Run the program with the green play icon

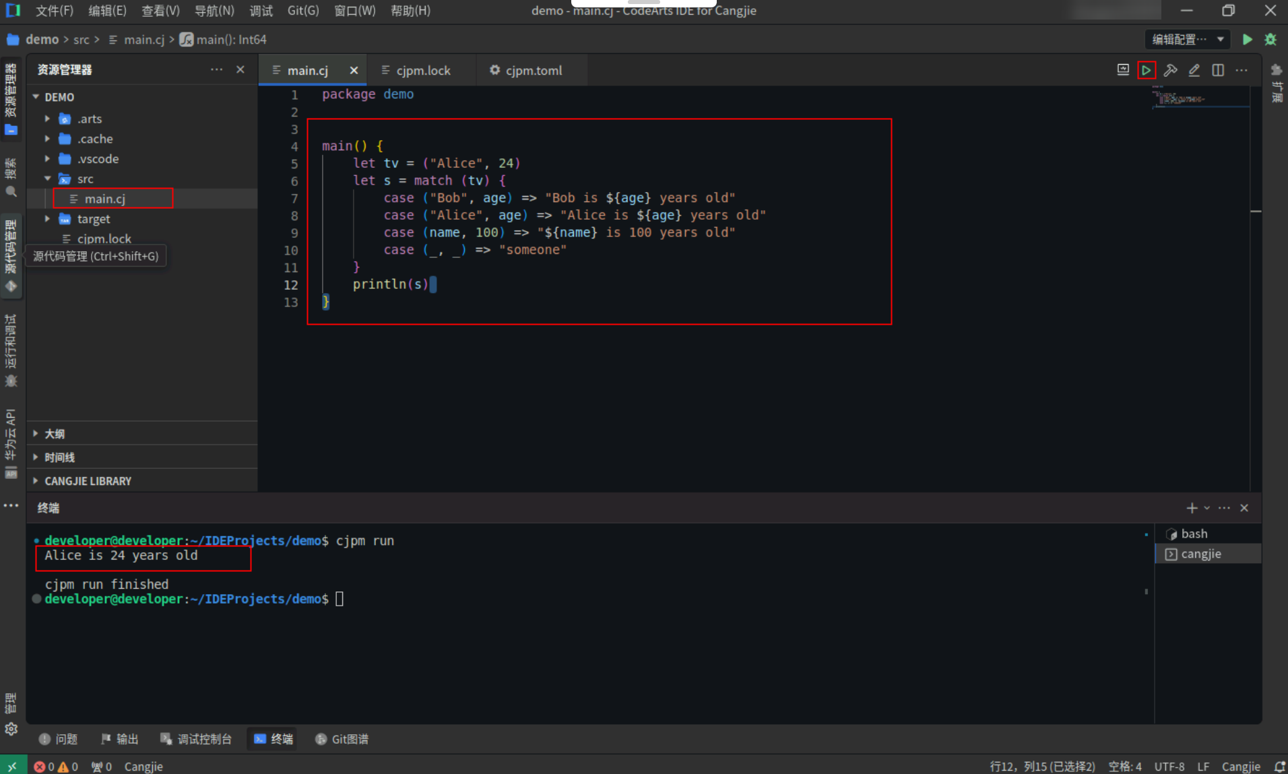click(1247, 40)
